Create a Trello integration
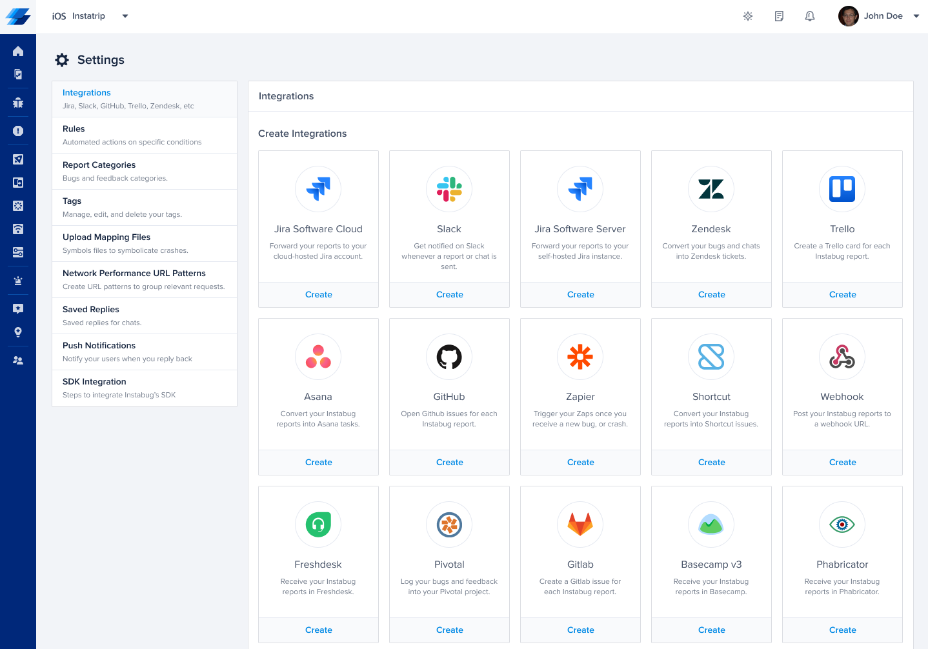 [x=842, y=295]
